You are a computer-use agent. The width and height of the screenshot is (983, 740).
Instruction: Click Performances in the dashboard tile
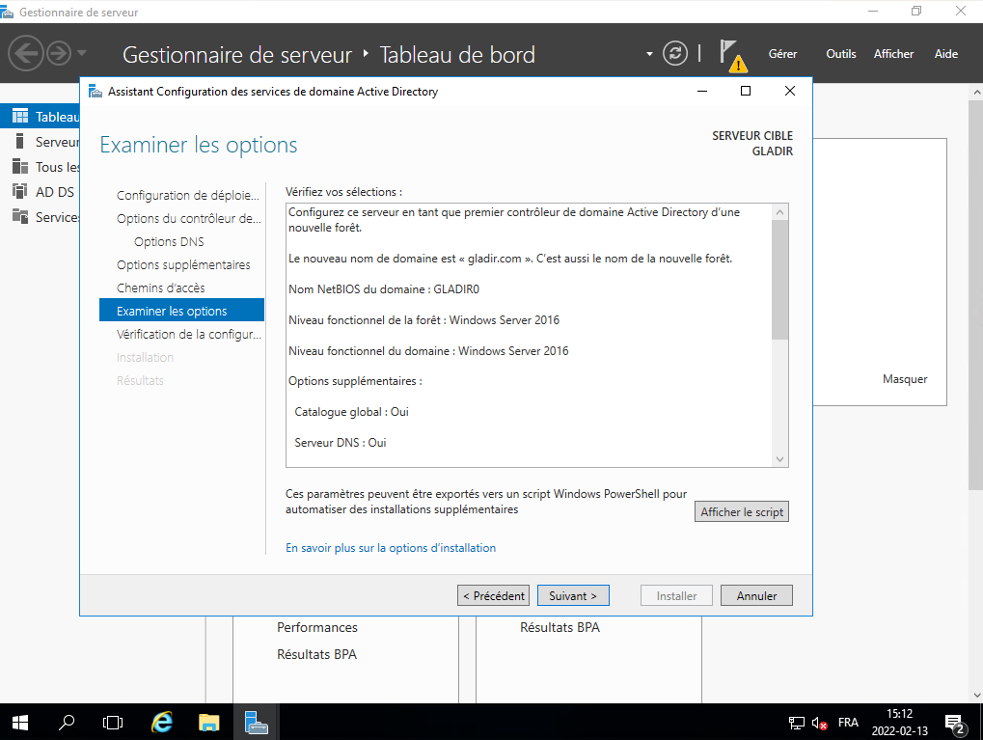(x=317, y=627)
